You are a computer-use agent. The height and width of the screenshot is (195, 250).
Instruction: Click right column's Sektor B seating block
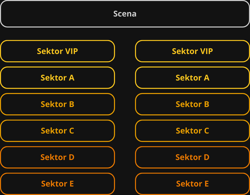click(192, 104)
